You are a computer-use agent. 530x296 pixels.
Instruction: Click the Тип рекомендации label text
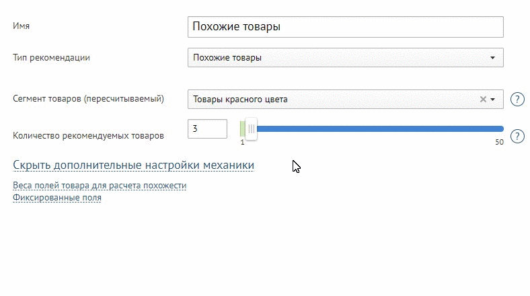click(51, 58)
